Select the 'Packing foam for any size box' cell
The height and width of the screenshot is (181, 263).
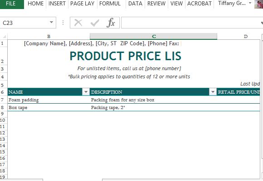pyautogui.click(x=153, y=100)
